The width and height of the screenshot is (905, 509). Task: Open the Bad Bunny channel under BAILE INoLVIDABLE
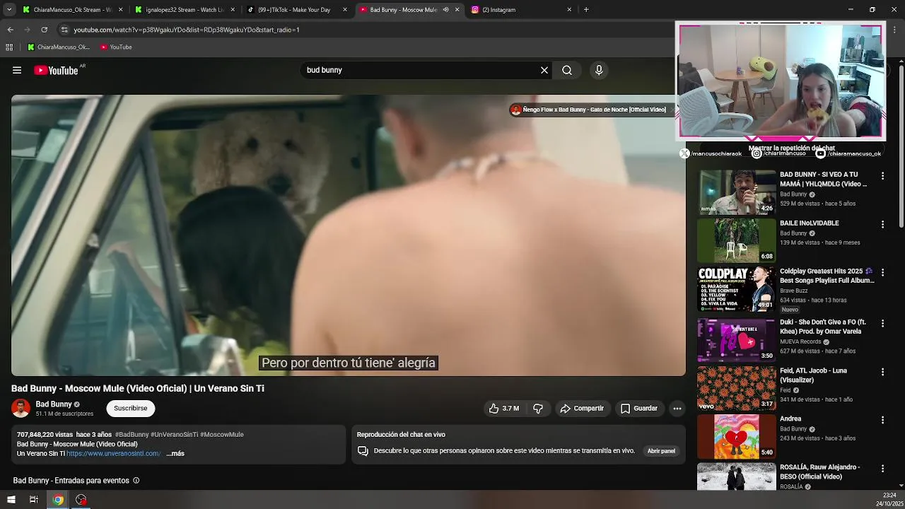[x=793, y=233]
